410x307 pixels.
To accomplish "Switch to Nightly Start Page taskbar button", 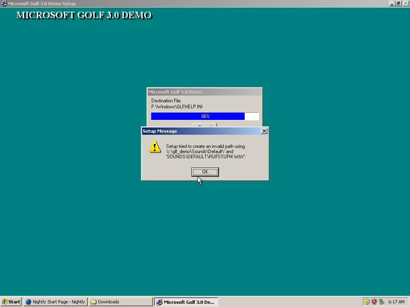I will [55, 302].
